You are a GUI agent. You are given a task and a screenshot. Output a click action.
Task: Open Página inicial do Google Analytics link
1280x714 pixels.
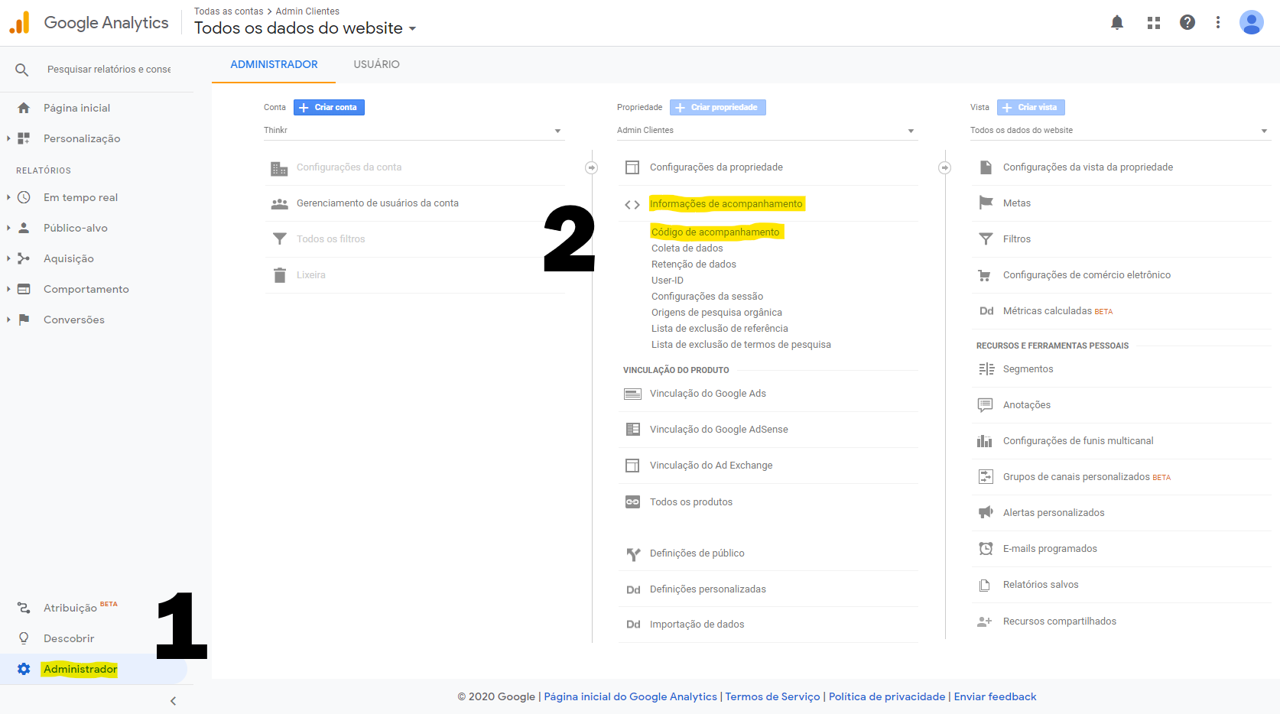click(630, 696)
